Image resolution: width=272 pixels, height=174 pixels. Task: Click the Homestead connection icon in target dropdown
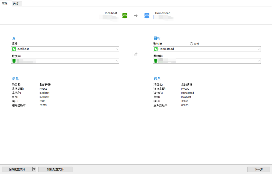point(156,49)
